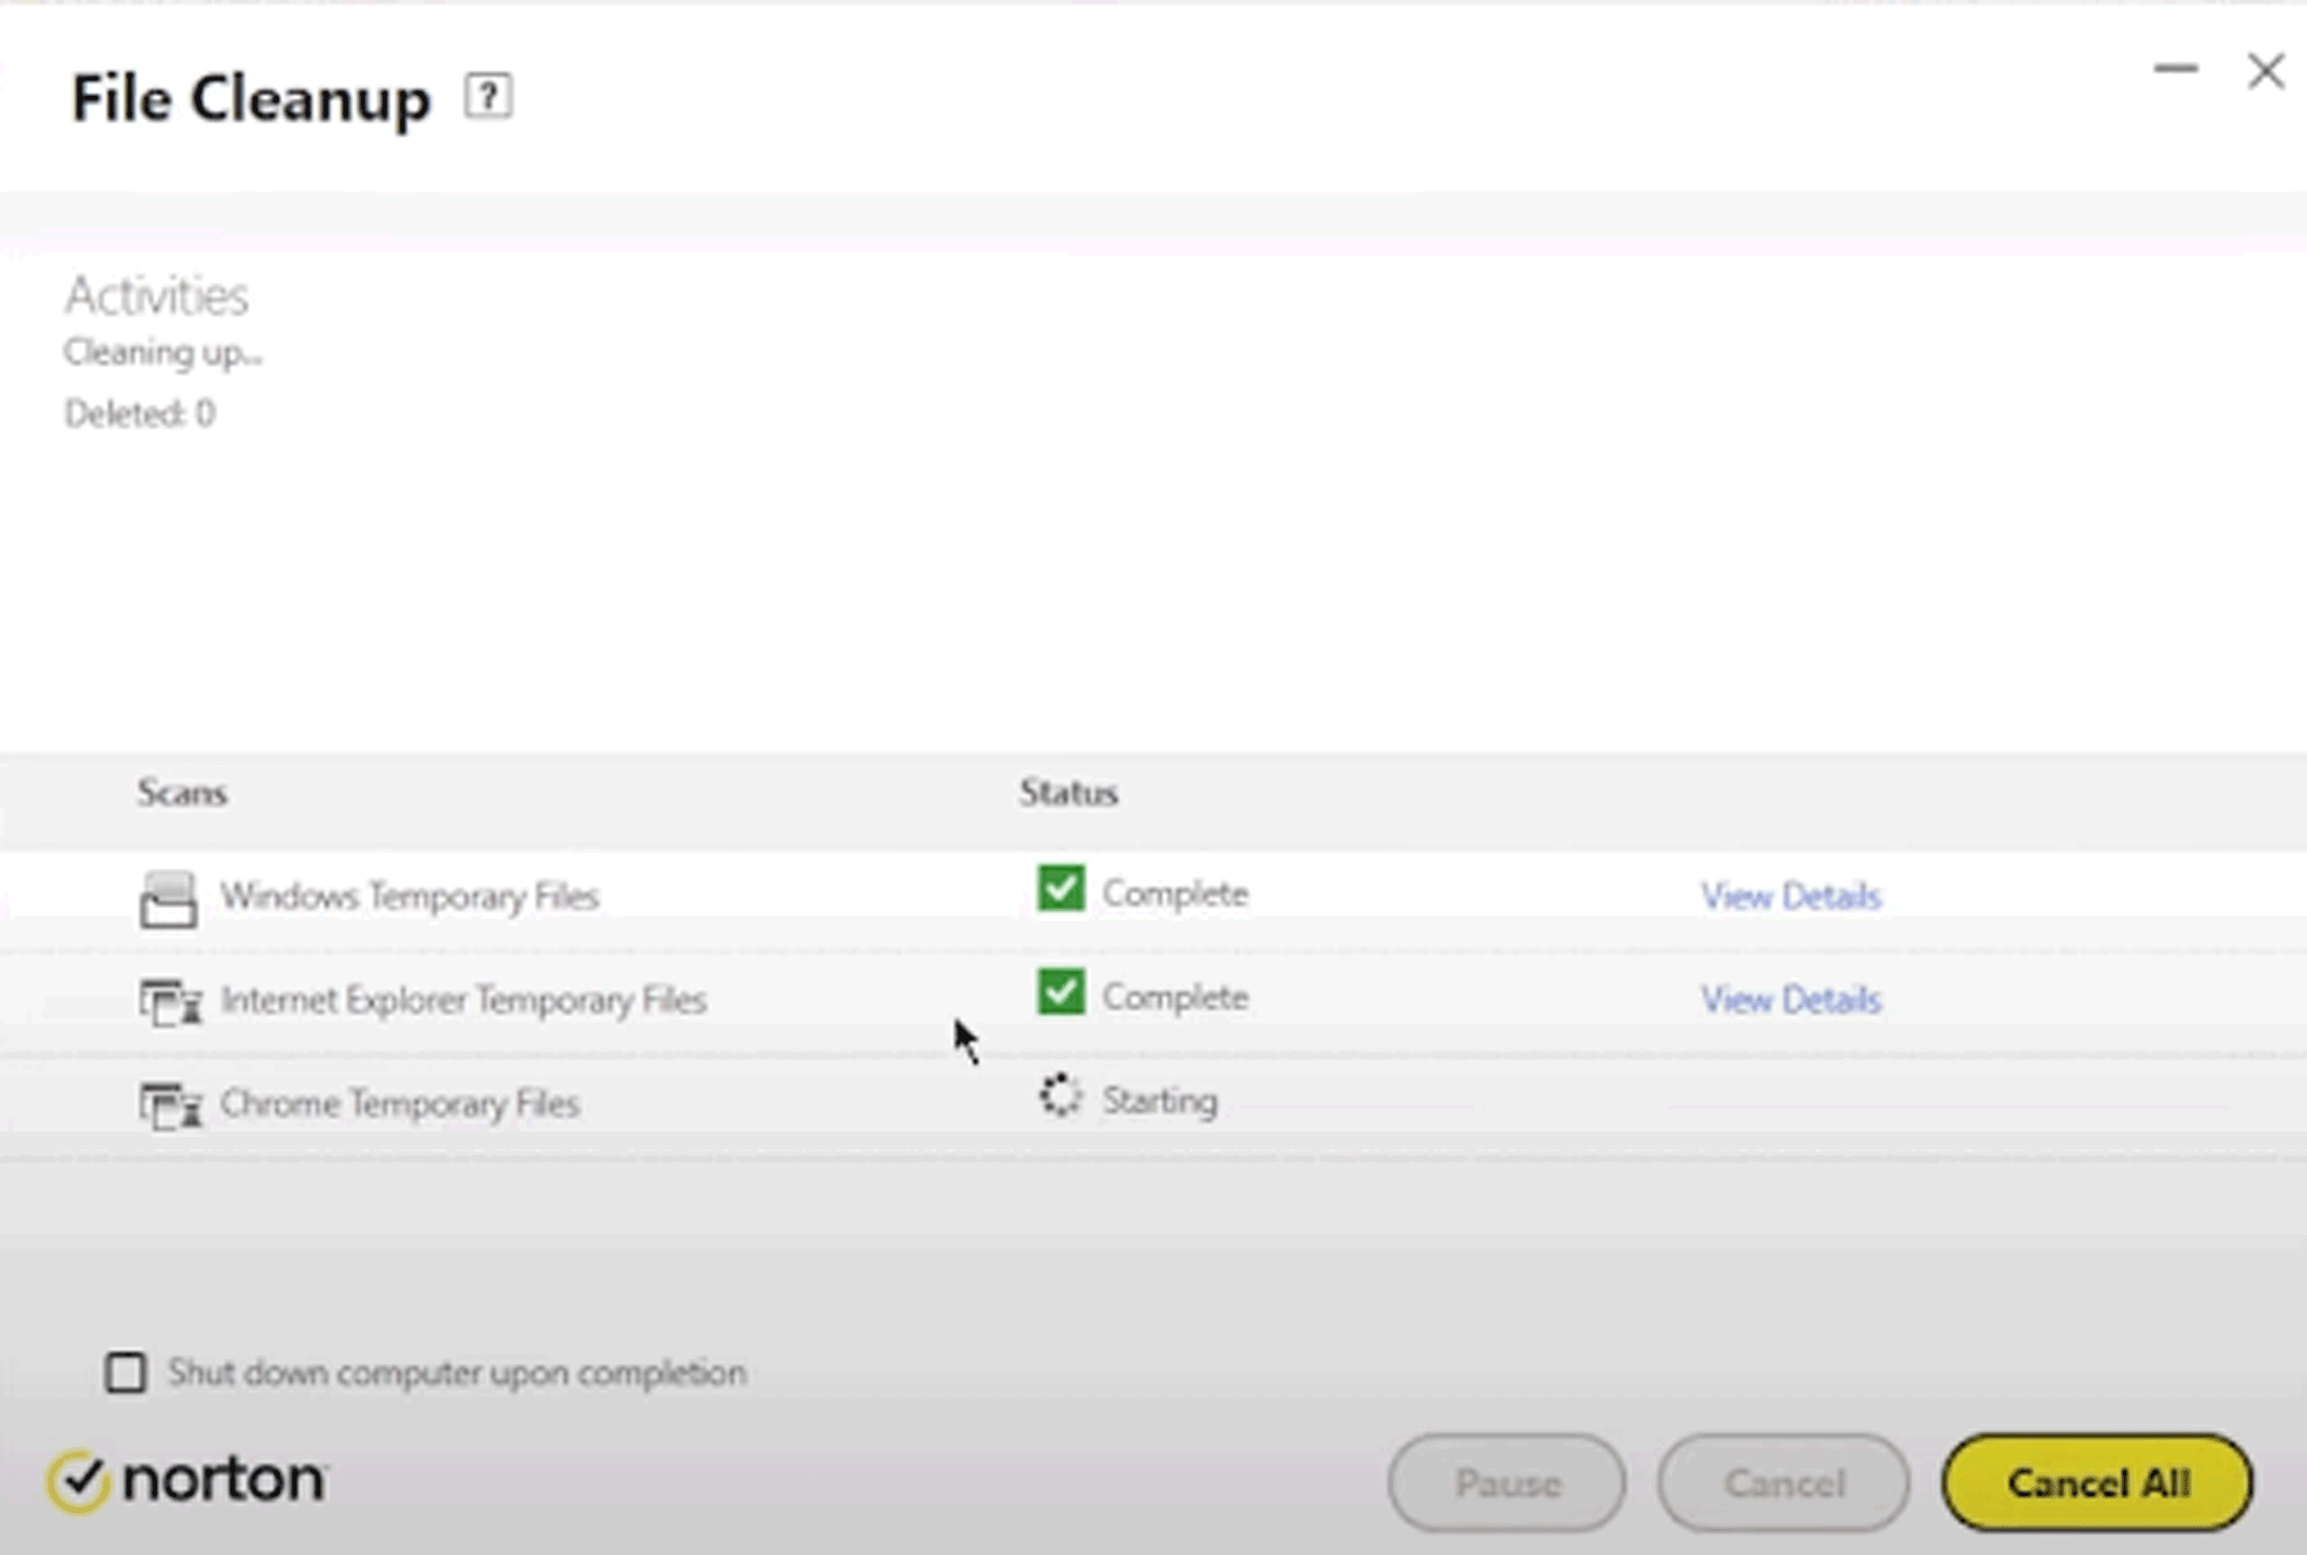The width and height of the screenshot is (2307, 1555).
Task: Click the green checkmark for Windows Temporary Files
Action: pos(1061,888)
